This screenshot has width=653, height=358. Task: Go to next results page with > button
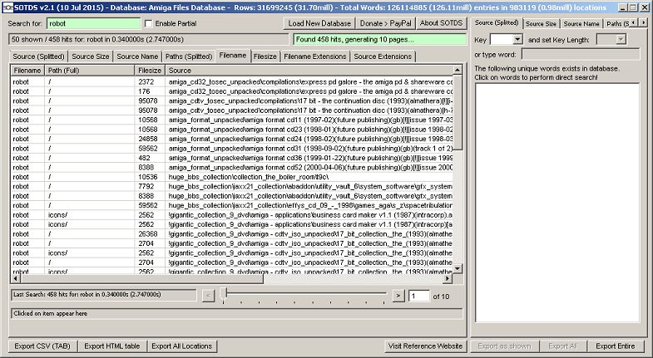click(x=398, y=296)
